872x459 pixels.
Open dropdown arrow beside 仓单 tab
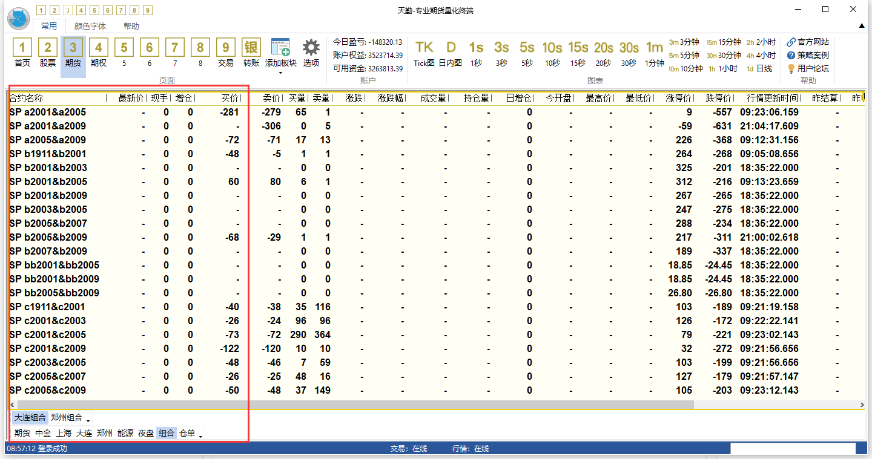[x=200, y=435]
